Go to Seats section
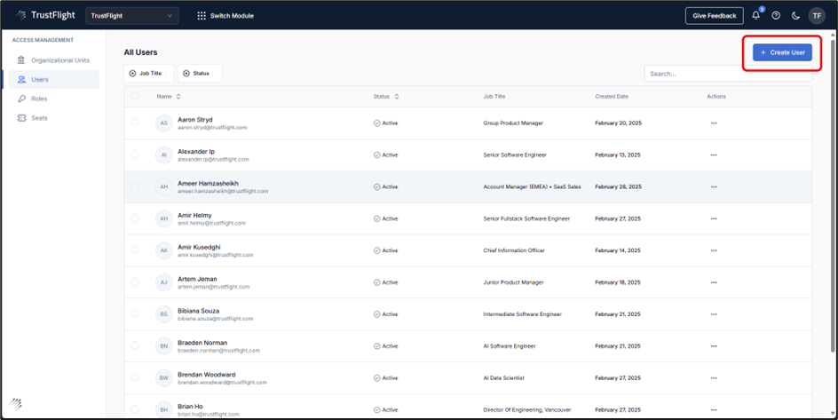This screenshot has height=420, width=838. pyautogui.click(x=53, y=118)
